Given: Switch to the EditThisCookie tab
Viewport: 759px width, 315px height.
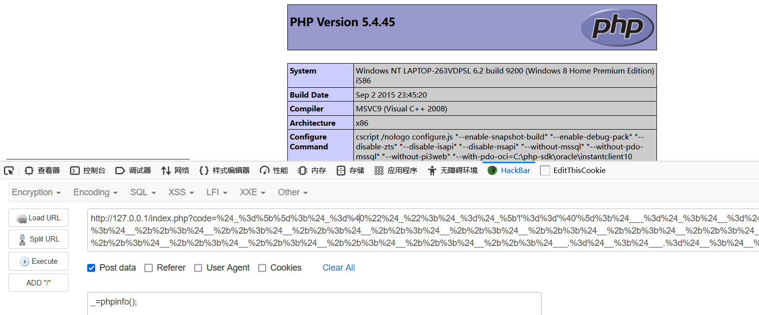Looking at the screenshot, I should 573,171.
